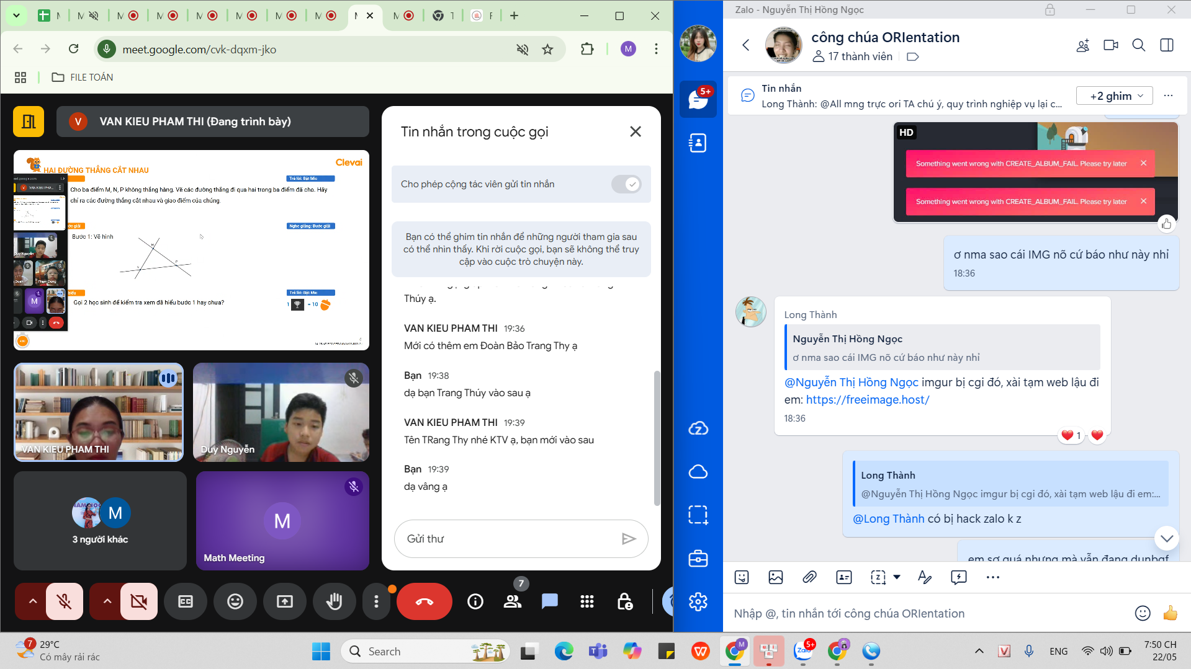The image size is (1191, 669).
Task: Send the in-call chat message
Action: [x=629, y=539]
